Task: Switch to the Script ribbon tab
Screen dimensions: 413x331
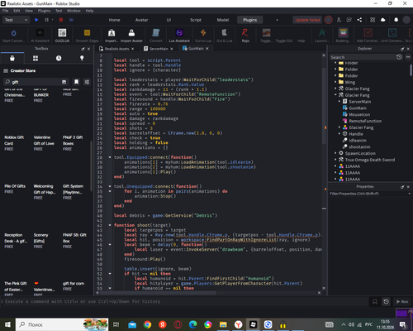Action: [196, 20]
